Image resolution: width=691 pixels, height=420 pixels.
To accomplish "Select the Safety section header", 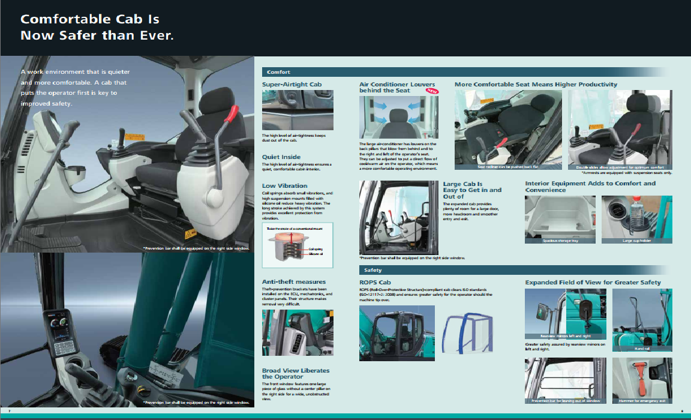I will (x=372, y=270).
